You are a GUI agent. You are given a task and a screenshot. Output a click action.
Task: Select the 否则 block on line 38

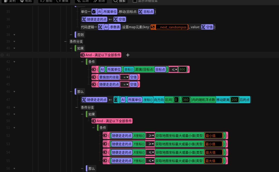[x=80, y=35]
